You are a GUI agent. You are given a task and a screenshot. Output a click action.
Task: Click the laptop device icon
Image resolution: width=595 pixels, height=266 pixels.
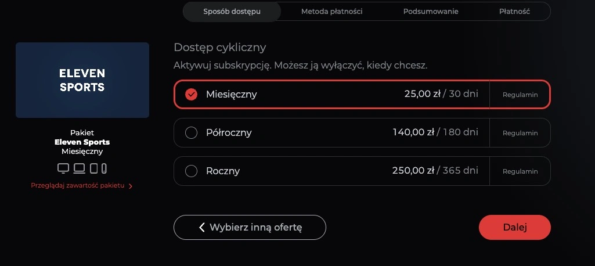(79, 168)
